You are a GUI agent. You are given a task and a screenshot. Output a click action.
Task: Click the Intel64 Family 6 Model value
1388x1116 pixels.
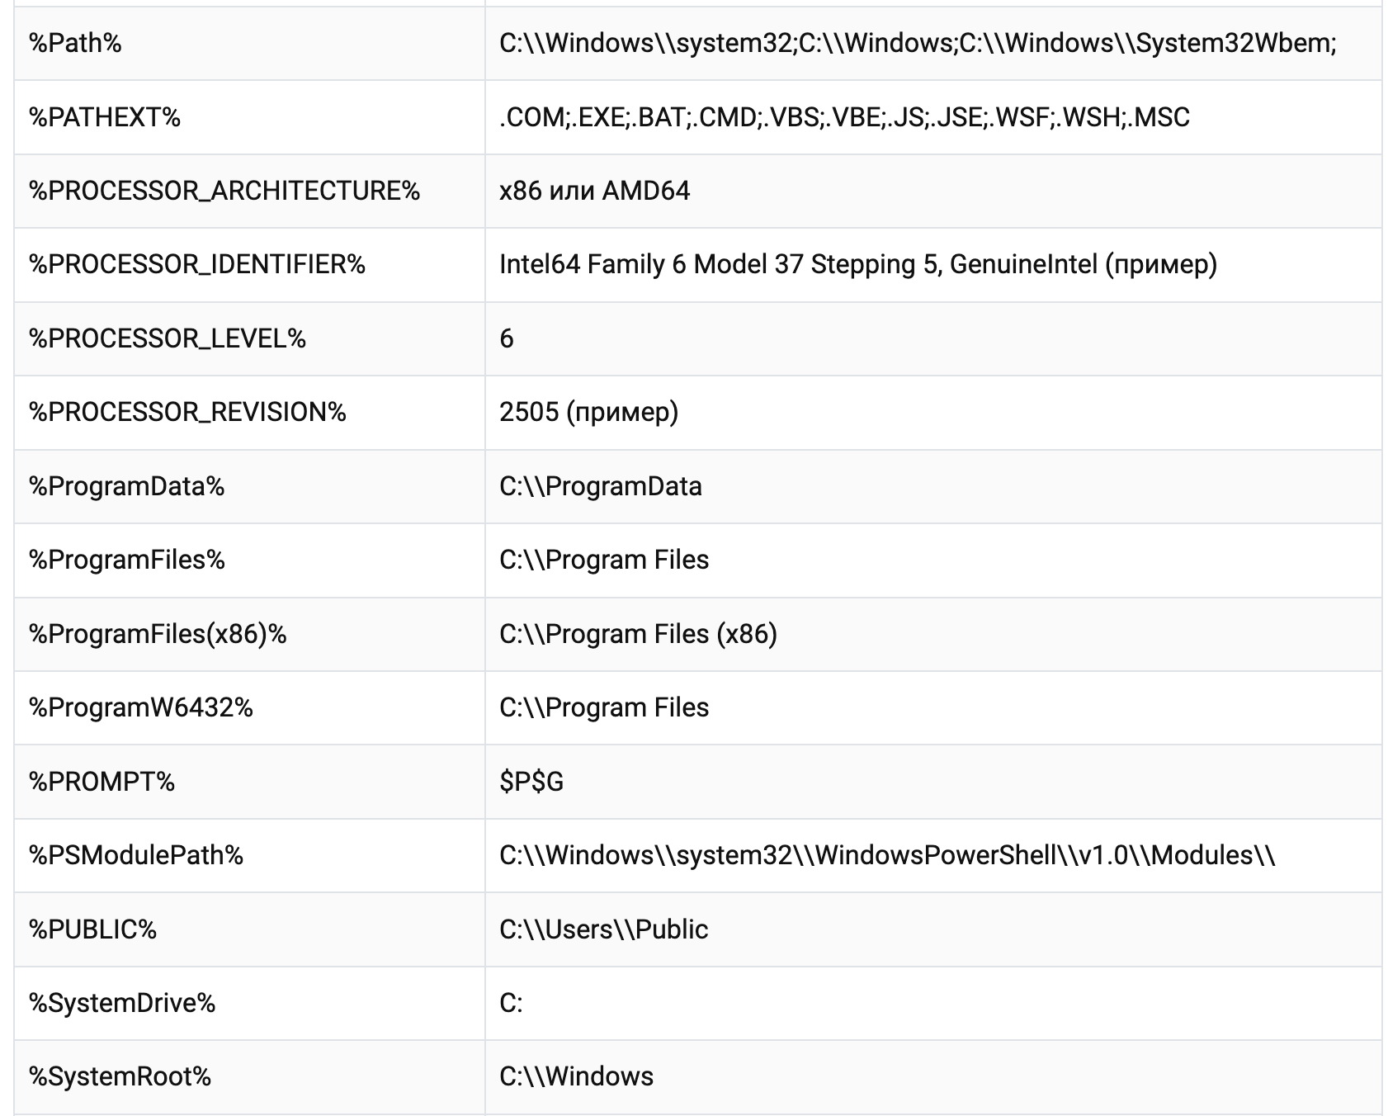point(857,264)
